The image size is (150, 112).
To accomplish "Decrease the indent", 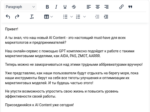I will (97, 17).
